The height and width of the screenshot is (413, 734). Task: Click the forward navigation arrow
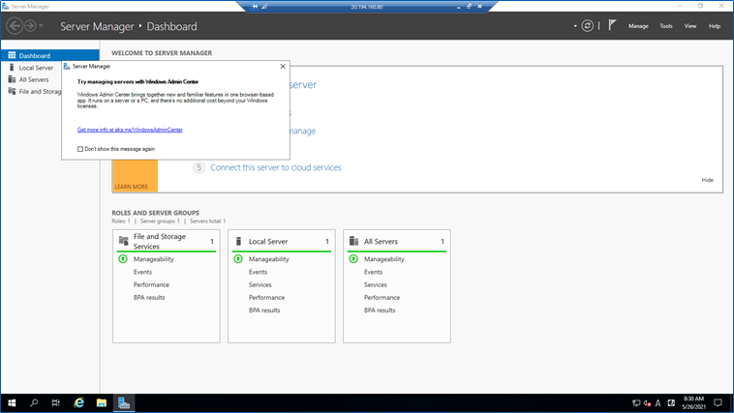point(30,26)
